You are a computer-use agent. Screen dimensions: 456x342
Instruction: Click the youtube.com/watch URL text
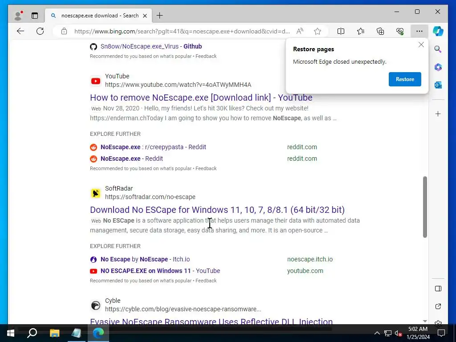point(178,85)
